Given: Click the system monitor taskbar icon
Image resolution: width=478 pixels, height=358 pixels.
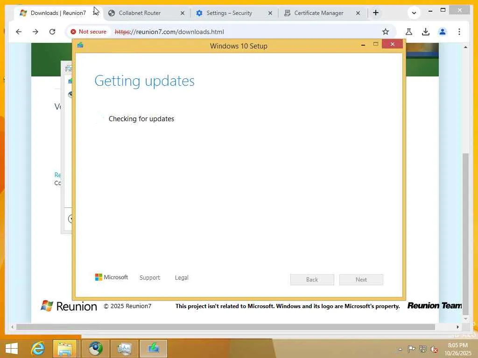Looking at the screenshot, I should tap(124, 349).
